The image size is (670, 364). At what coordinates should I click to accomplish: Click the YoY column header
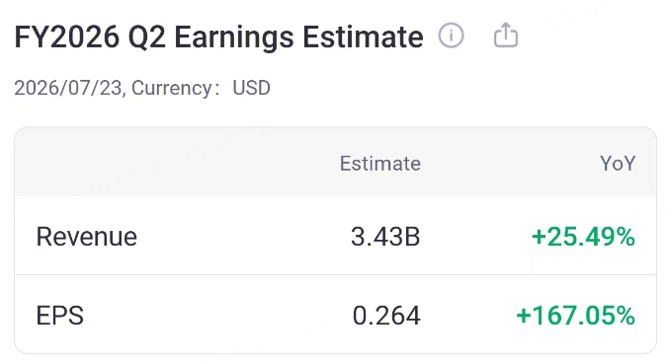click(x=618, y=164)
